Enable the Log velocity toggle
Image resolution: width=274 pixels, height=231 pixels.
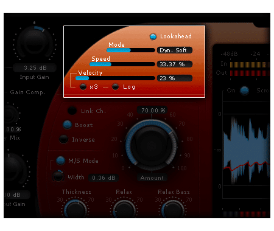point(116,87)
